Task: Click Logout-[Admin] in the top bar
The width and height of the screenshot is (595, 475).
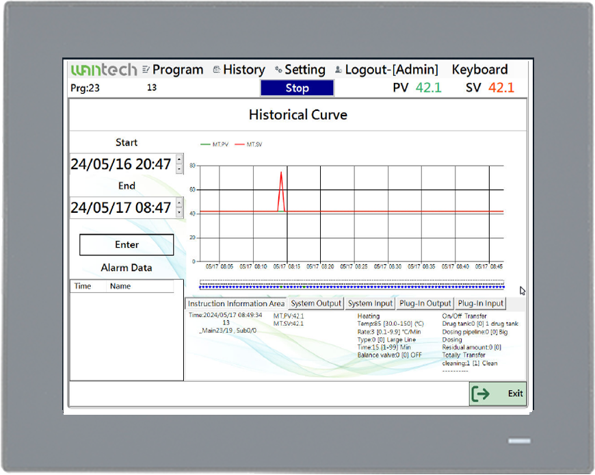Action: pos(392,70)
